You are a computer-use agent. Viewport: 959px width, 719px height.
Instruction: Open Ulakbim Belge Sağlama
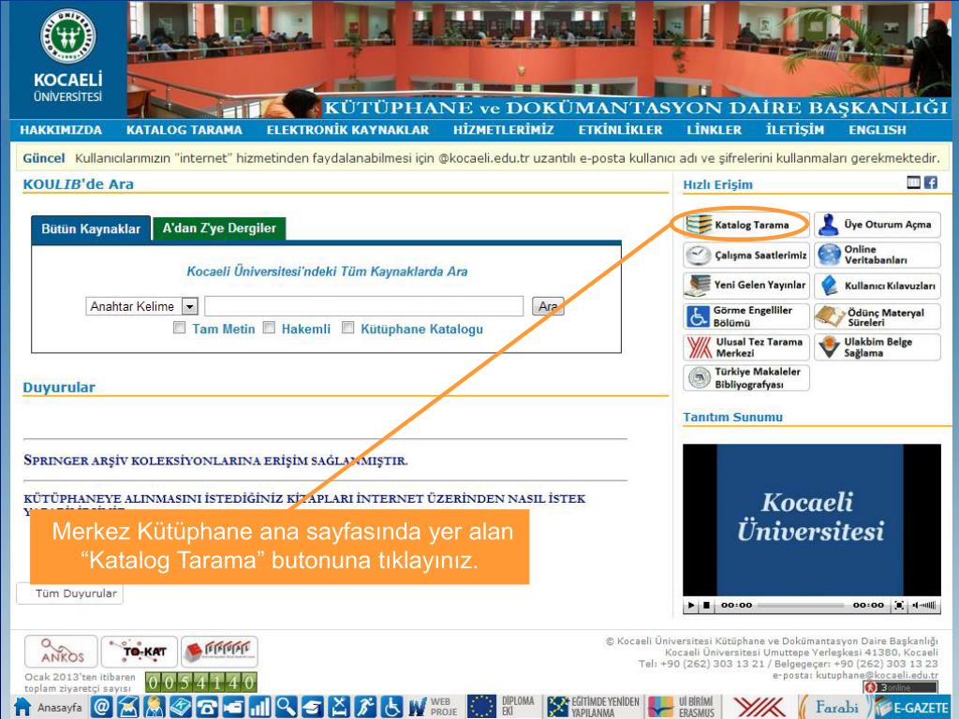click(x=877, y=347)
